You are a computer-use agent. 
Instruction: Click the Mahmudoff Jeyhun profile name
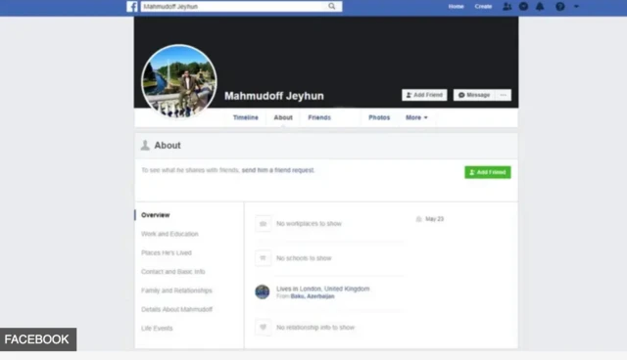coord(274,96)
